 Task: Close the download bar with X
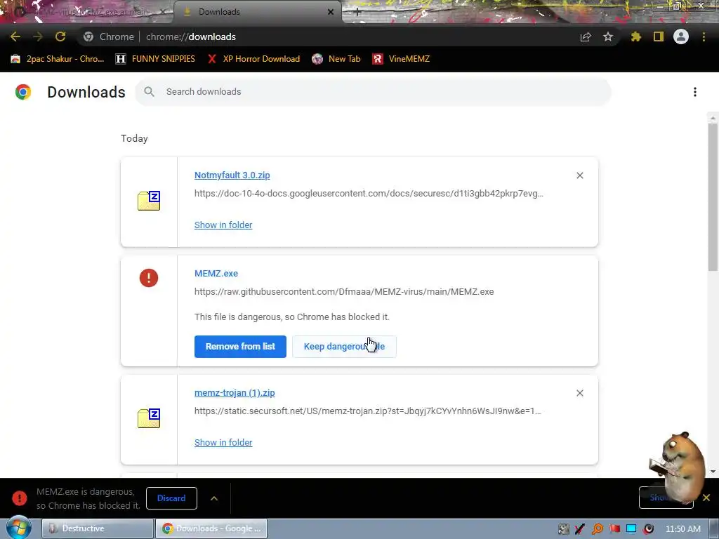click(x=706, y=498)
